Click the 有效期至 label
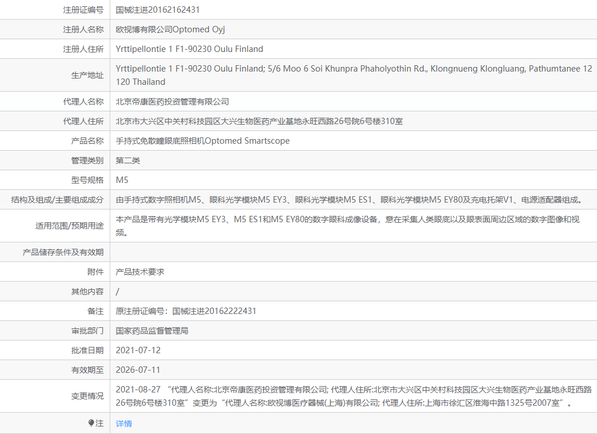597x434 pixels. [x=87, y=370]
